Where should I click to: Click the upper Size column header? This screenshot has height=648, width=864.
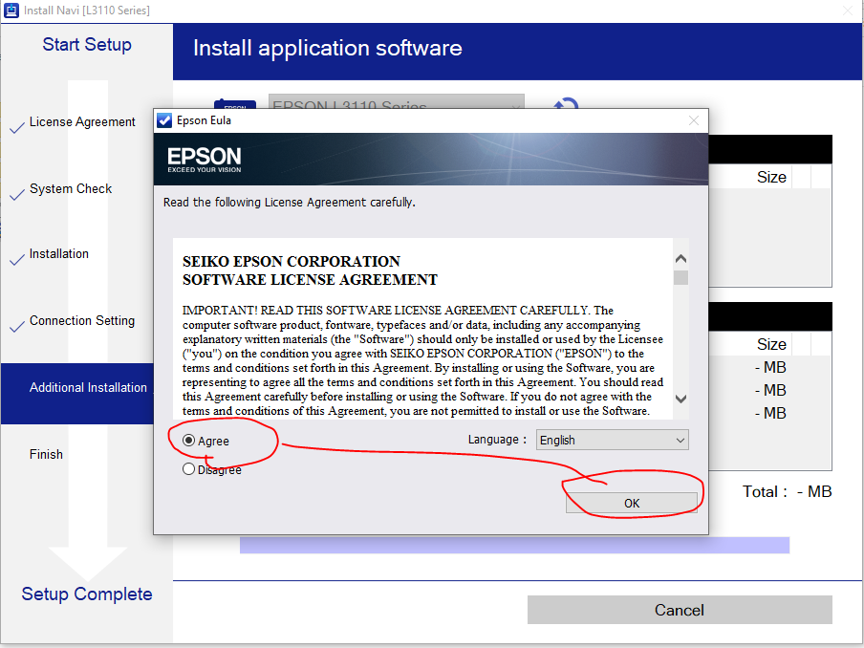tap(771, 177)
